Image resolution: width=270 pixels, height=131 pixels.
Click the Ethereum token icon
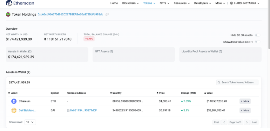pyautogui.click(x=14, y=101)
